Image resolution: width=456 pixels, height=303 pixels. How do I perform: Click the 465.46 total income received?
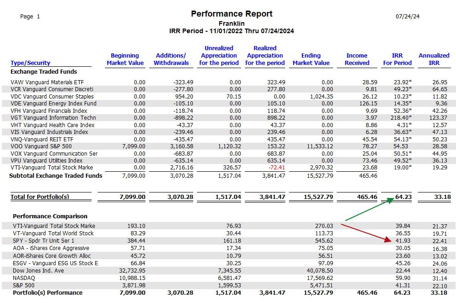tap(367, 197)
